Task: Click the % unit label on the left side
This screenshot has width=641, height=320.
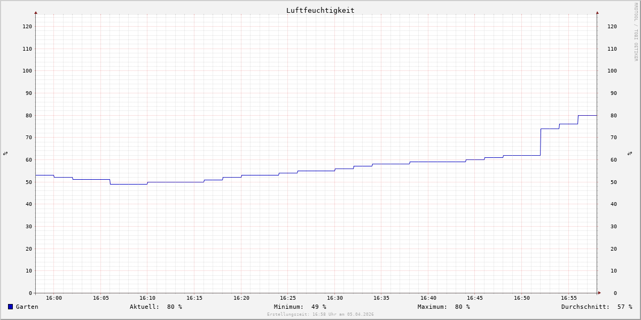Action: point(5,153)
